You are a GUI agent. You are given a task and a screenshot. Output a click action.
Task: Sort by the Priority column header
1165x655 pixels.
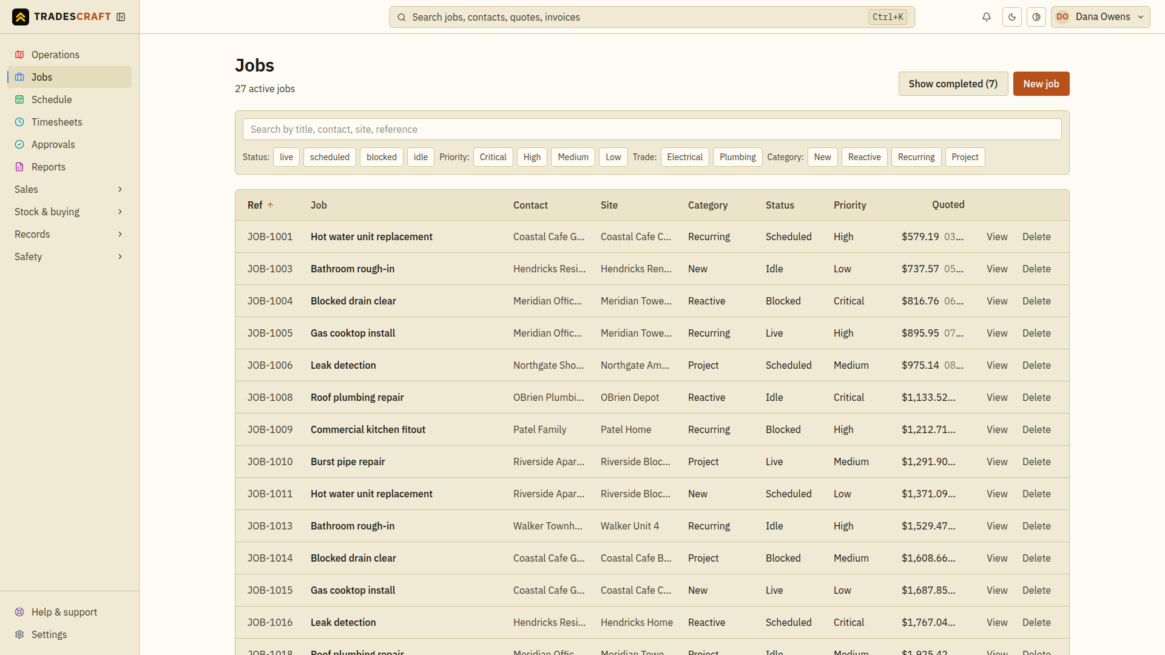(x=849, y=205)
